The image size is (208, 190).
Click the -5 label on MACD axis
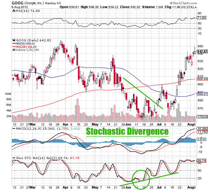point(201,147)
